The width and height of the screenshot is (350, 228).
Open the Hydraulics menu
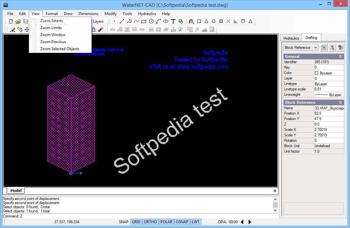pos(147,14)
